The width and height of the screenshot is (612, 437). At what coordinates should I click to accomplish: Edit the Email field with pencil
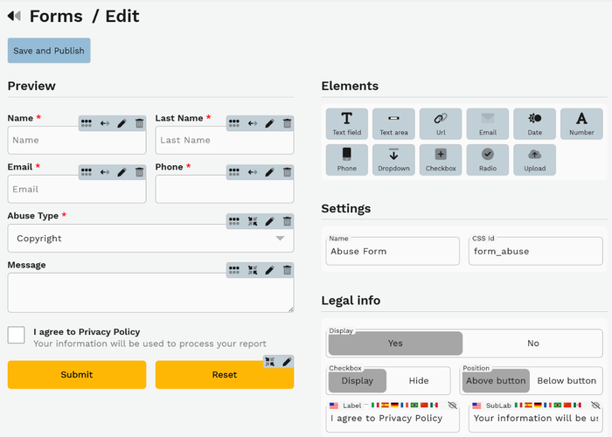click(122, 172)
